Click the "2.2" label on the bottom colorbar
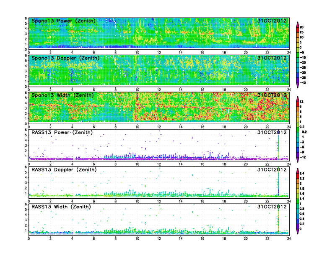 302,178
